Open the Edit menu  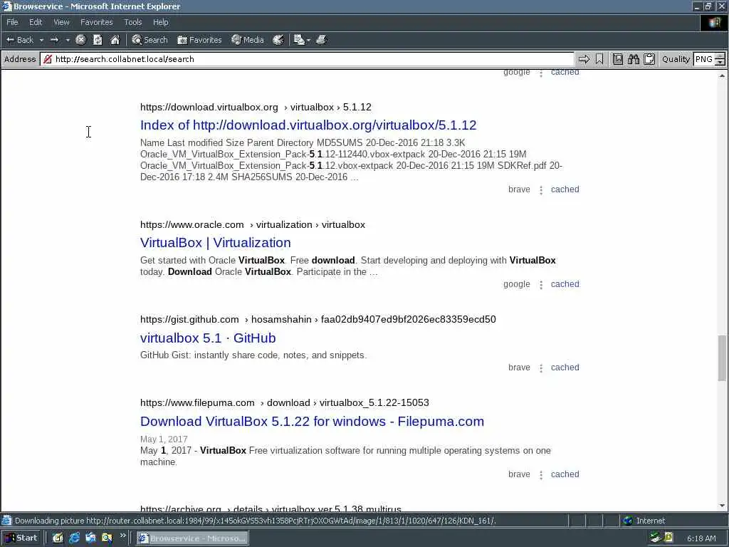click(x=36, y=22)
